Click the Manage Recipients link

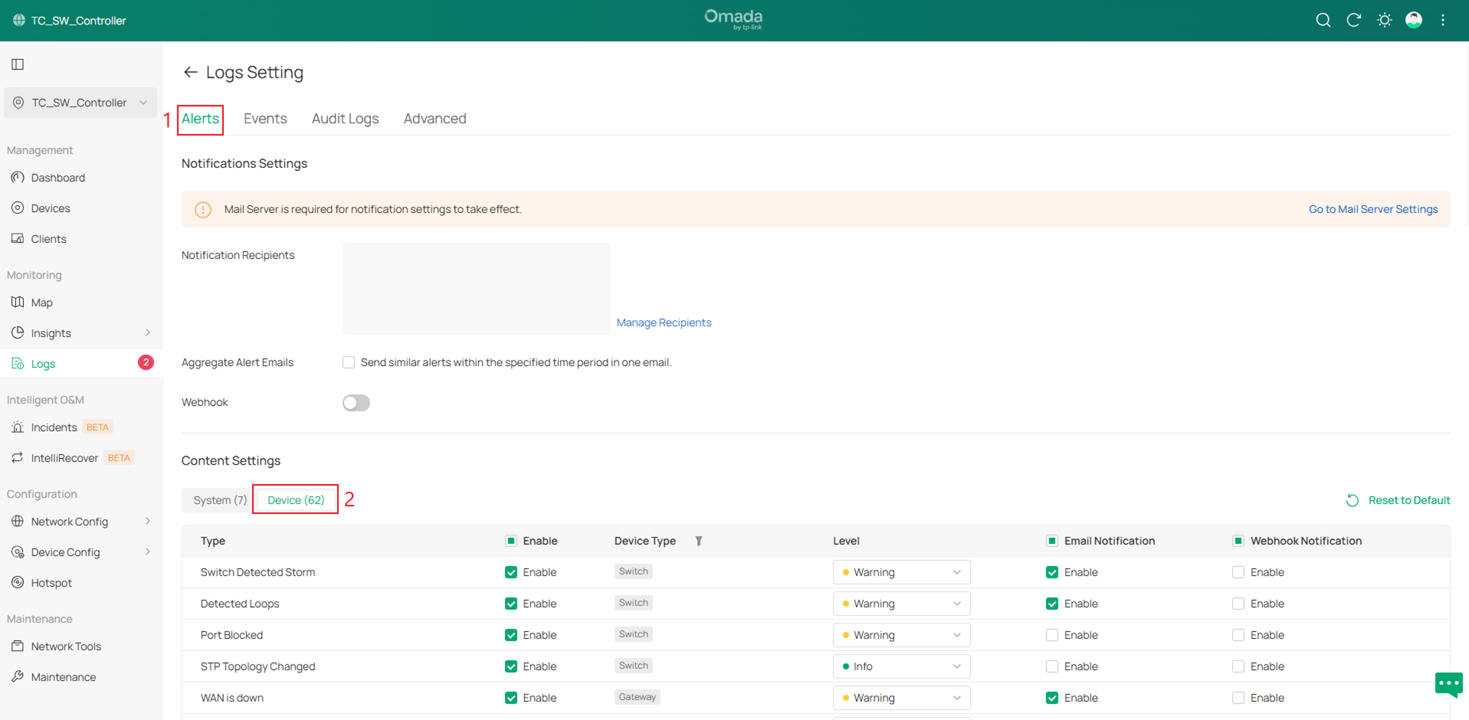pyautogui.click(x=664, y=323)
